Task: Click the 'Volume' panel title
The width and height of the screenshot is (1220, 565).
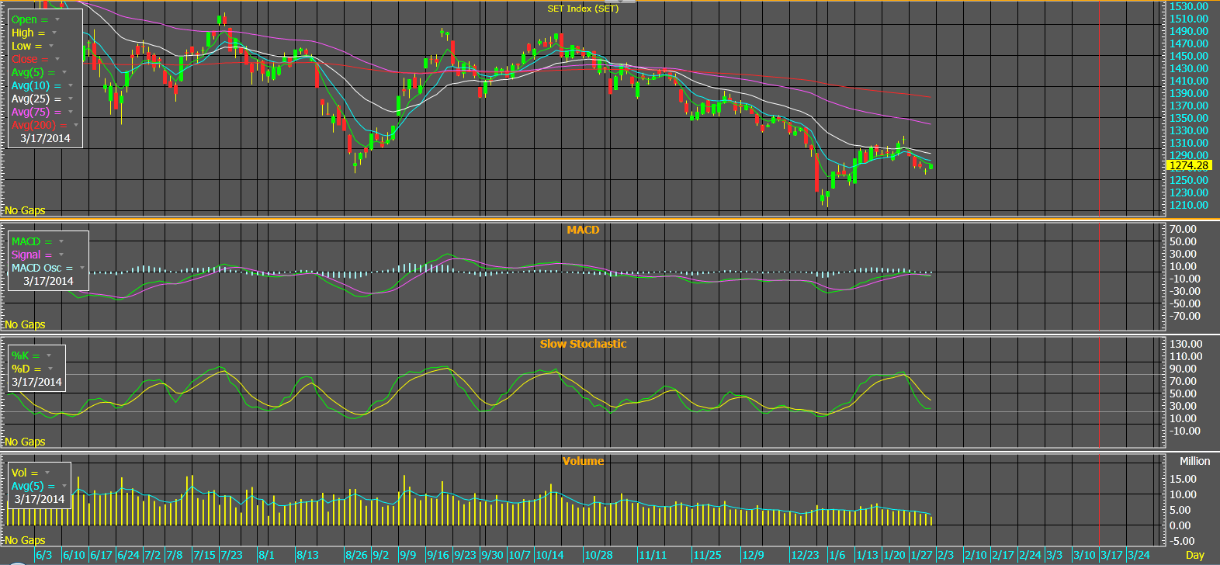Action: pyautogui.click(x=584, y=461)
